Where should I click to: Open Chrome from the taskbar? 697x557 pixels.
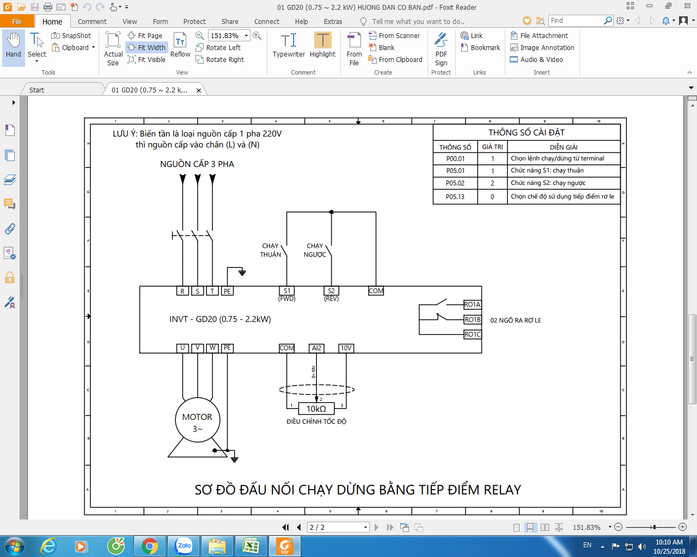[149, 546]
